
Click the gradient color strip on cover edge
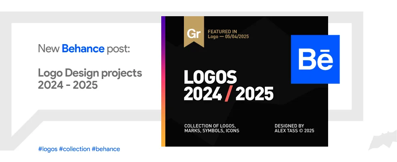(163, 81)
